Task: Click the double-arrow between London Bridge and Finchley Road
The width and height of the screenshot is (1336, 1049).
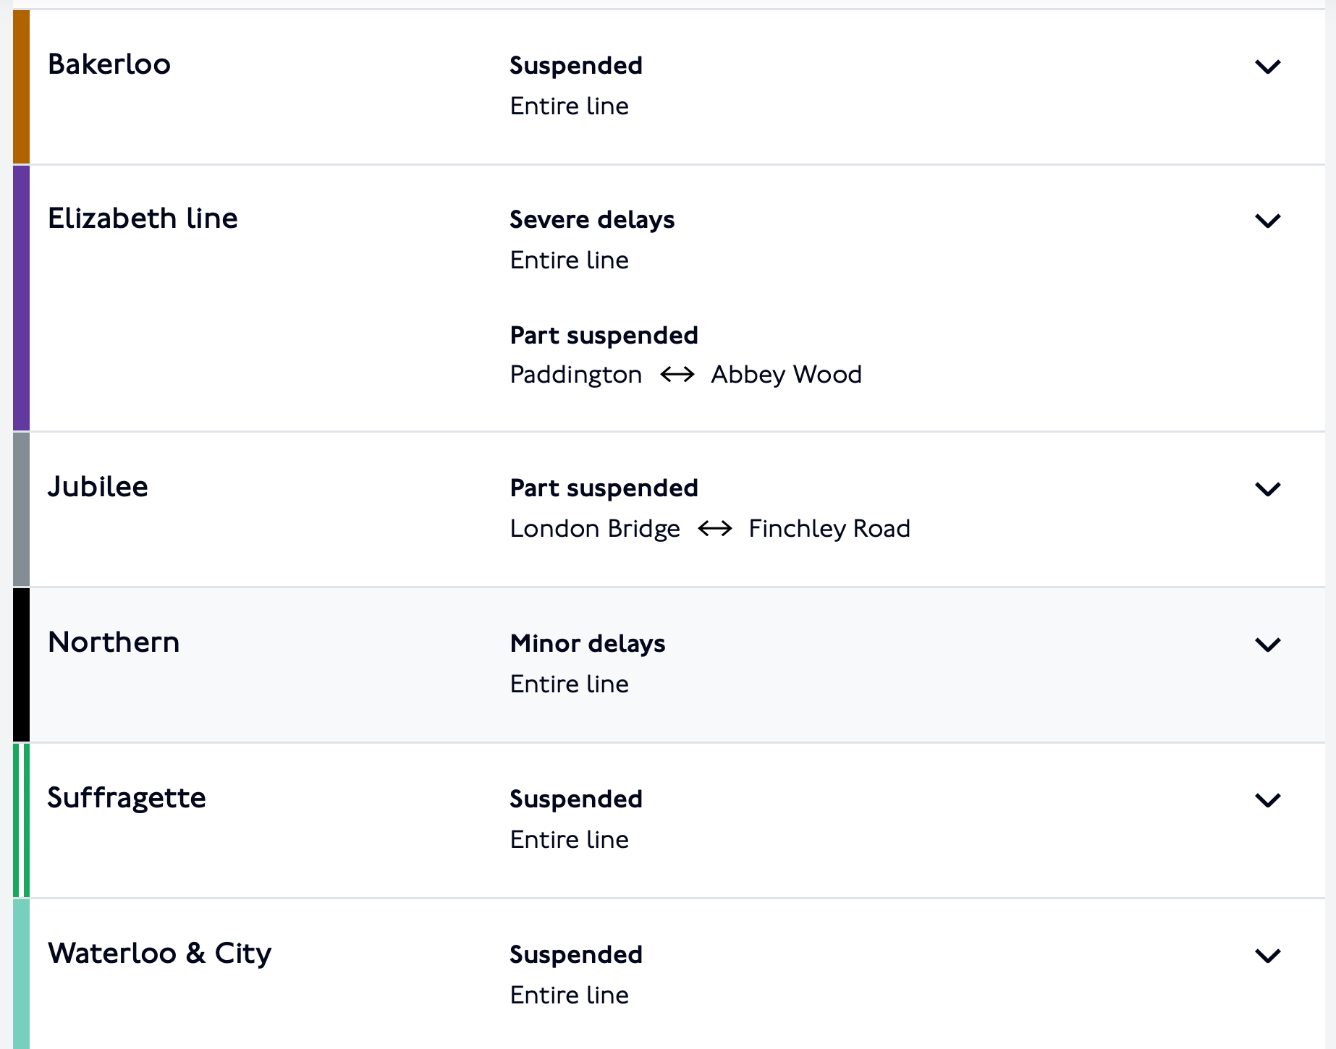Action: 715,529
